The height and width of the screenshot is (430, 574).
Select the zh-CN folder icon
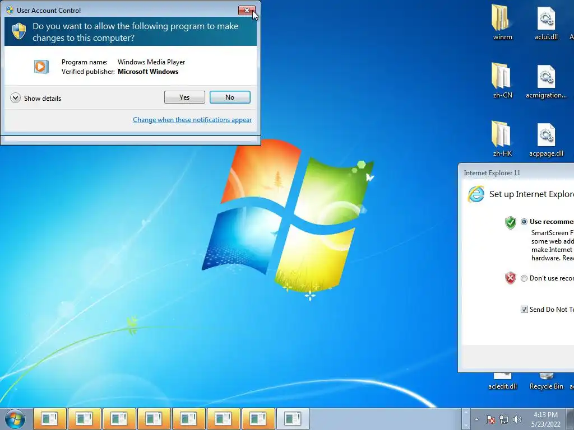coord(502,81)
